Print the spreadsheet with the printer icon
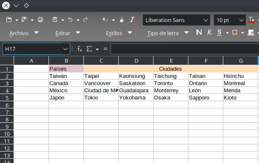The width and height of the screenshot is (259, 163). 40,20
